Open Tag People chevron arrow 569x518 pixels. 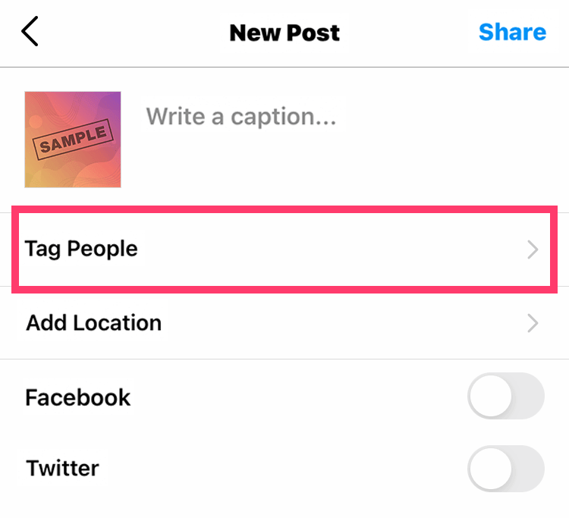[x=533, y=250]
